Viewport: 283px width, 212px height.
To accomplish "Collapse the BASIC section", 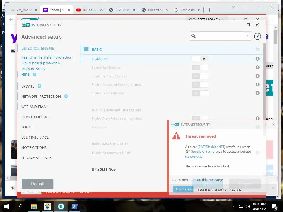I will click(86, 49).
